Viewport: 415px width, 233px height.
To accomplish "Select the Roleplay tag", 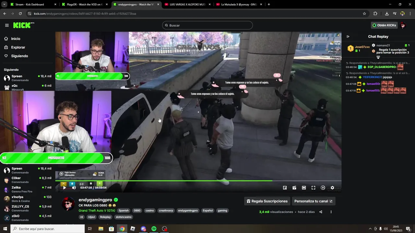I will click(105, 217).
